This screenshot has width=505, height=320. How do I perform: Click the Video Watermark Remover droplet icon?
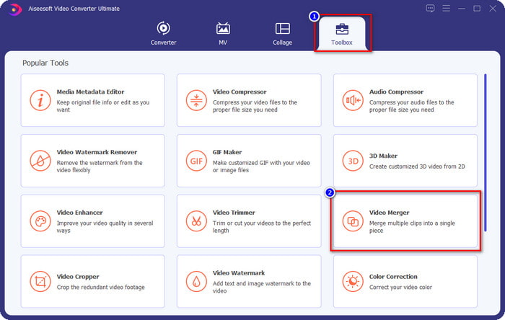click(x=40, y=161)
